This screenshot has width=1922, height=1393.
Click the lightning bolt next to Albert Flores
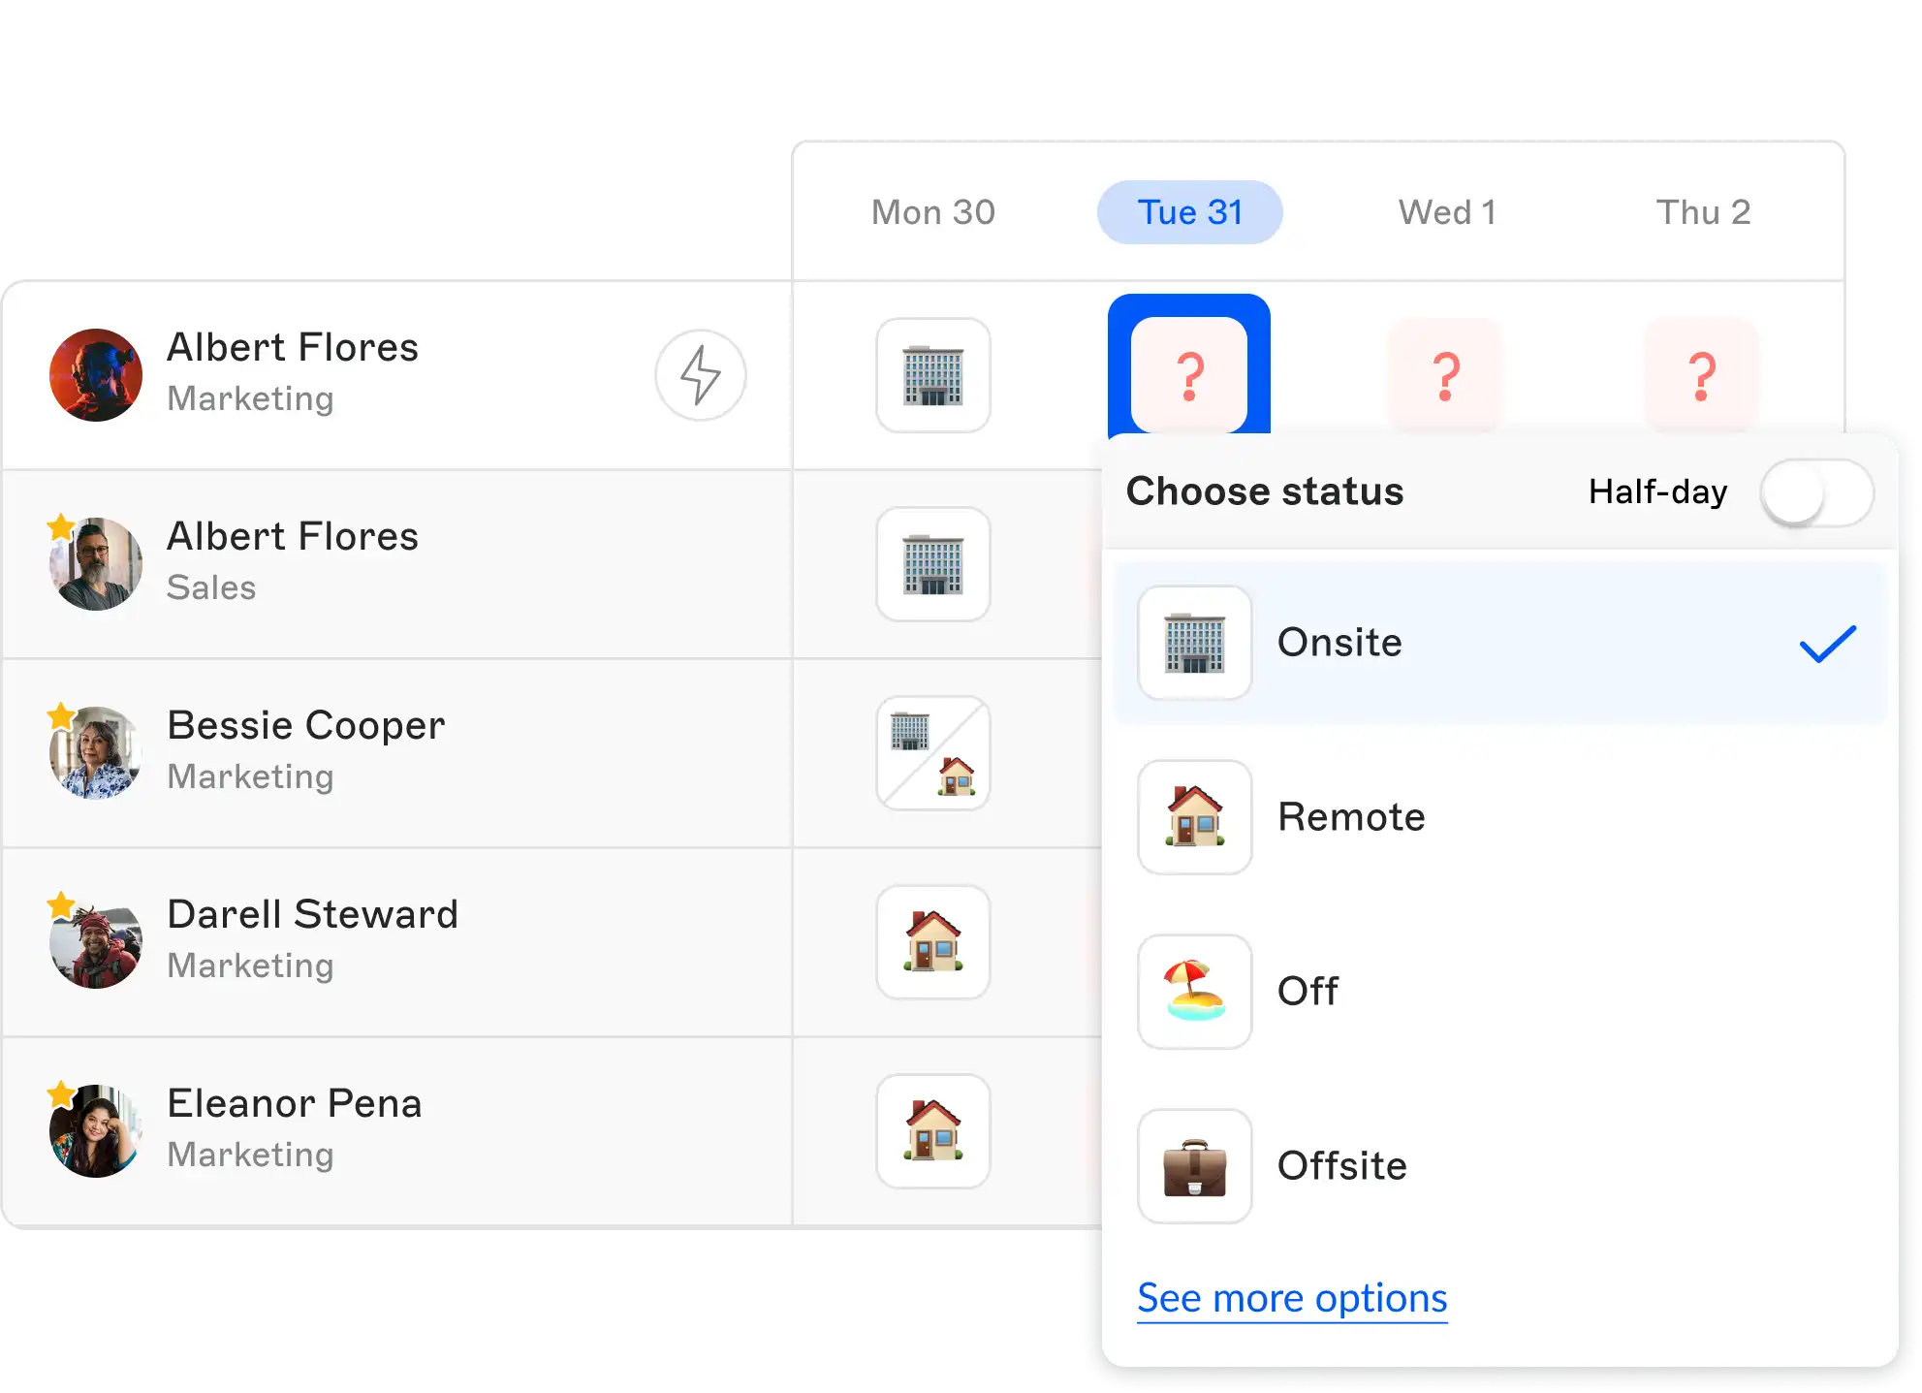click(x=700, y=375)
